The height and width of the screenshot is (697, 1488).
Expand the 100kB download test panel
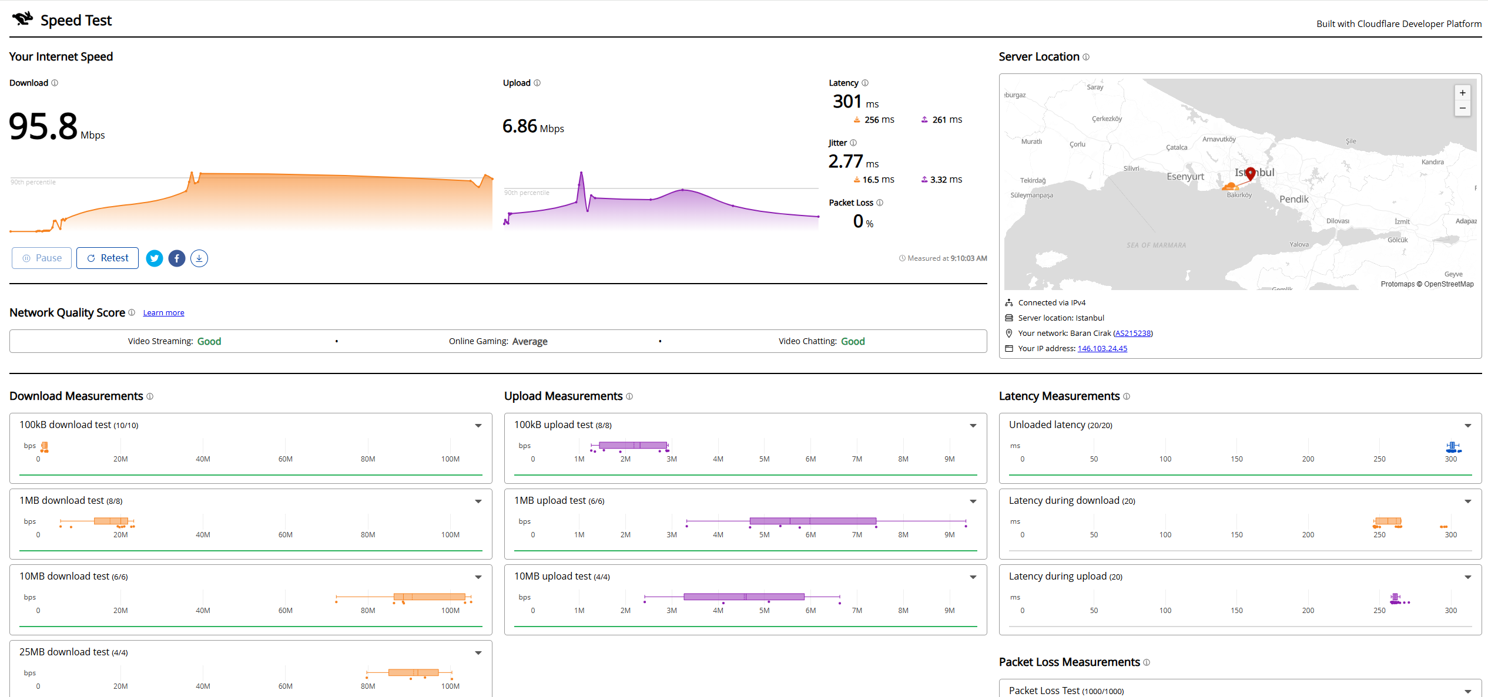[478, 426]
